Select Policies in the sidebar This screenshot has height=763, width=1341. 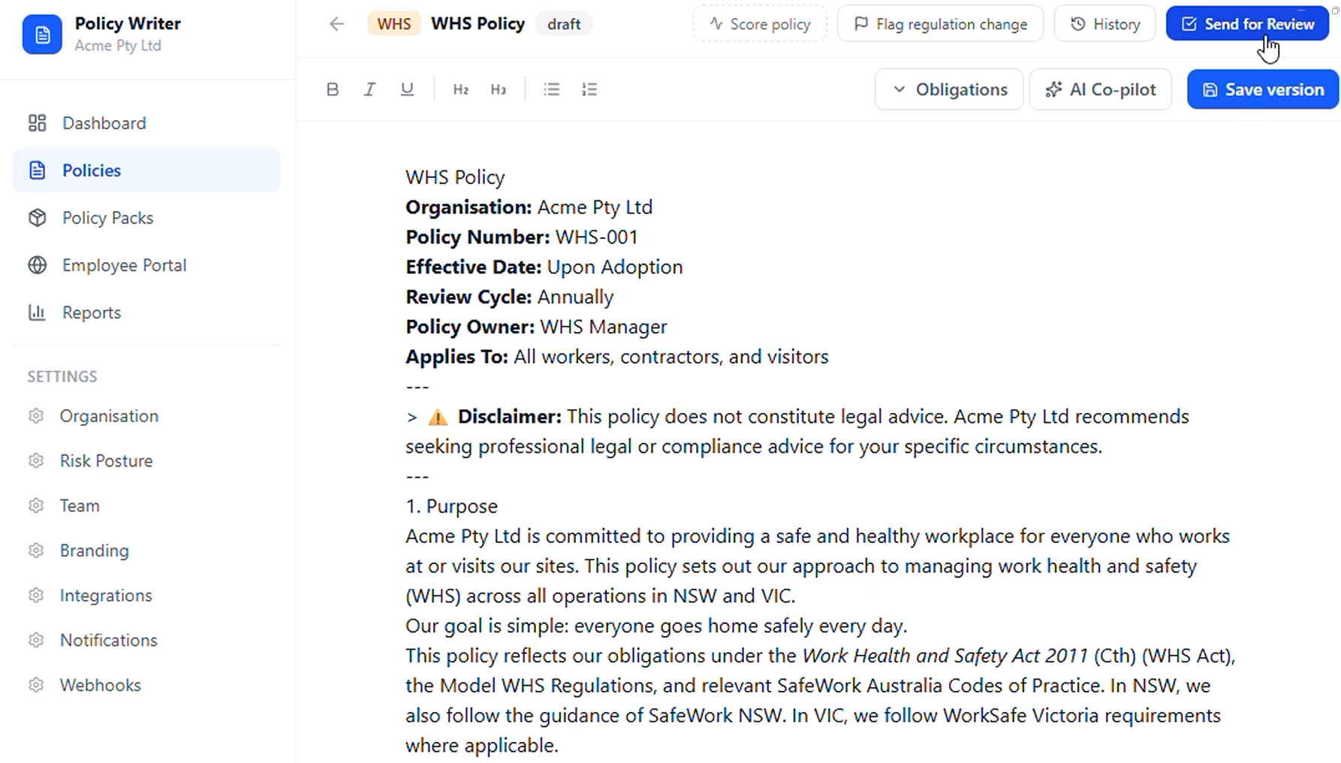coord(146,170)
